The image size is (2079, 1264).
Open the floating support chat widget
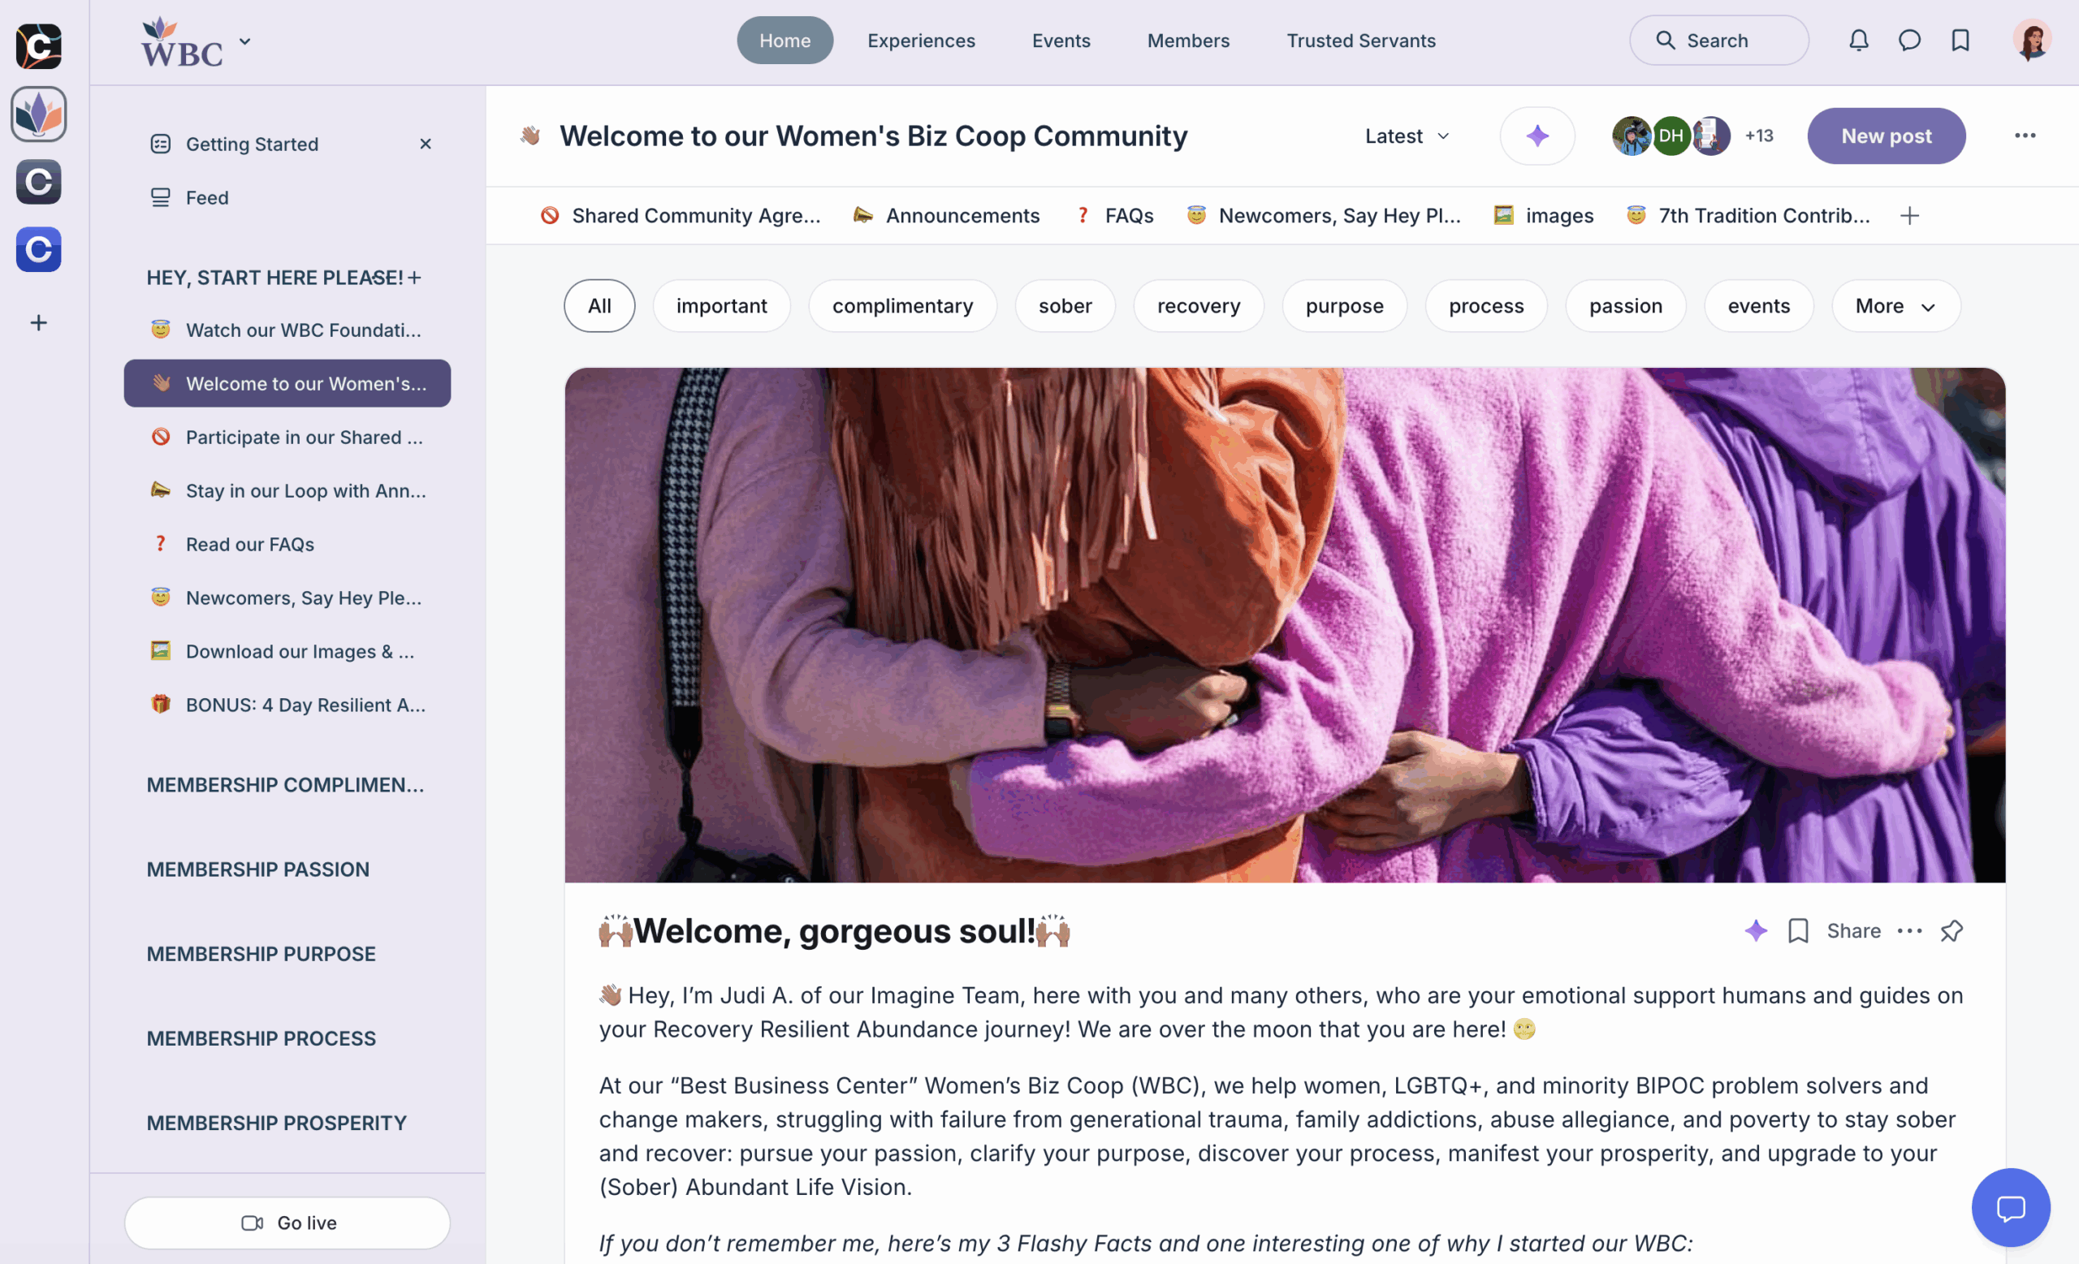tap(2011, 1207)
